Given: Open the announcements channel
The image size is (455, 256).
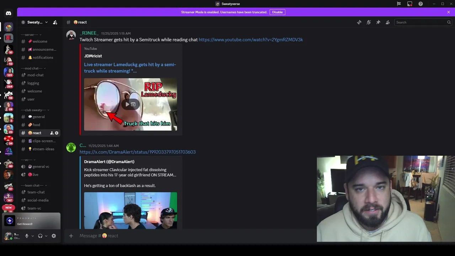Looking at the screenshot, I should [x=39, y=49].
